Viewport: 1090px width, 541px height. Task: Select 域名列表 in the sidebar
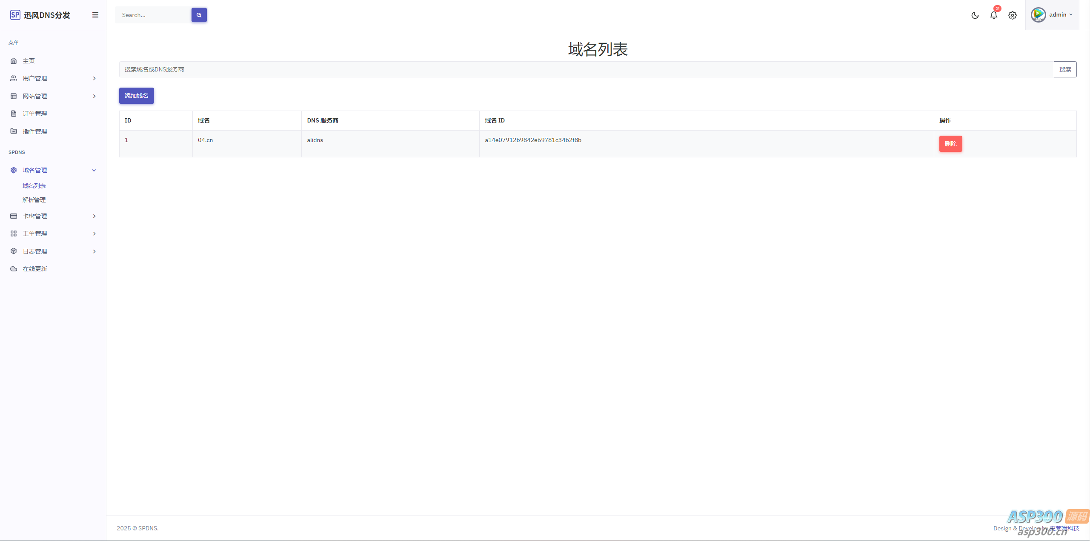pos(34,186)
